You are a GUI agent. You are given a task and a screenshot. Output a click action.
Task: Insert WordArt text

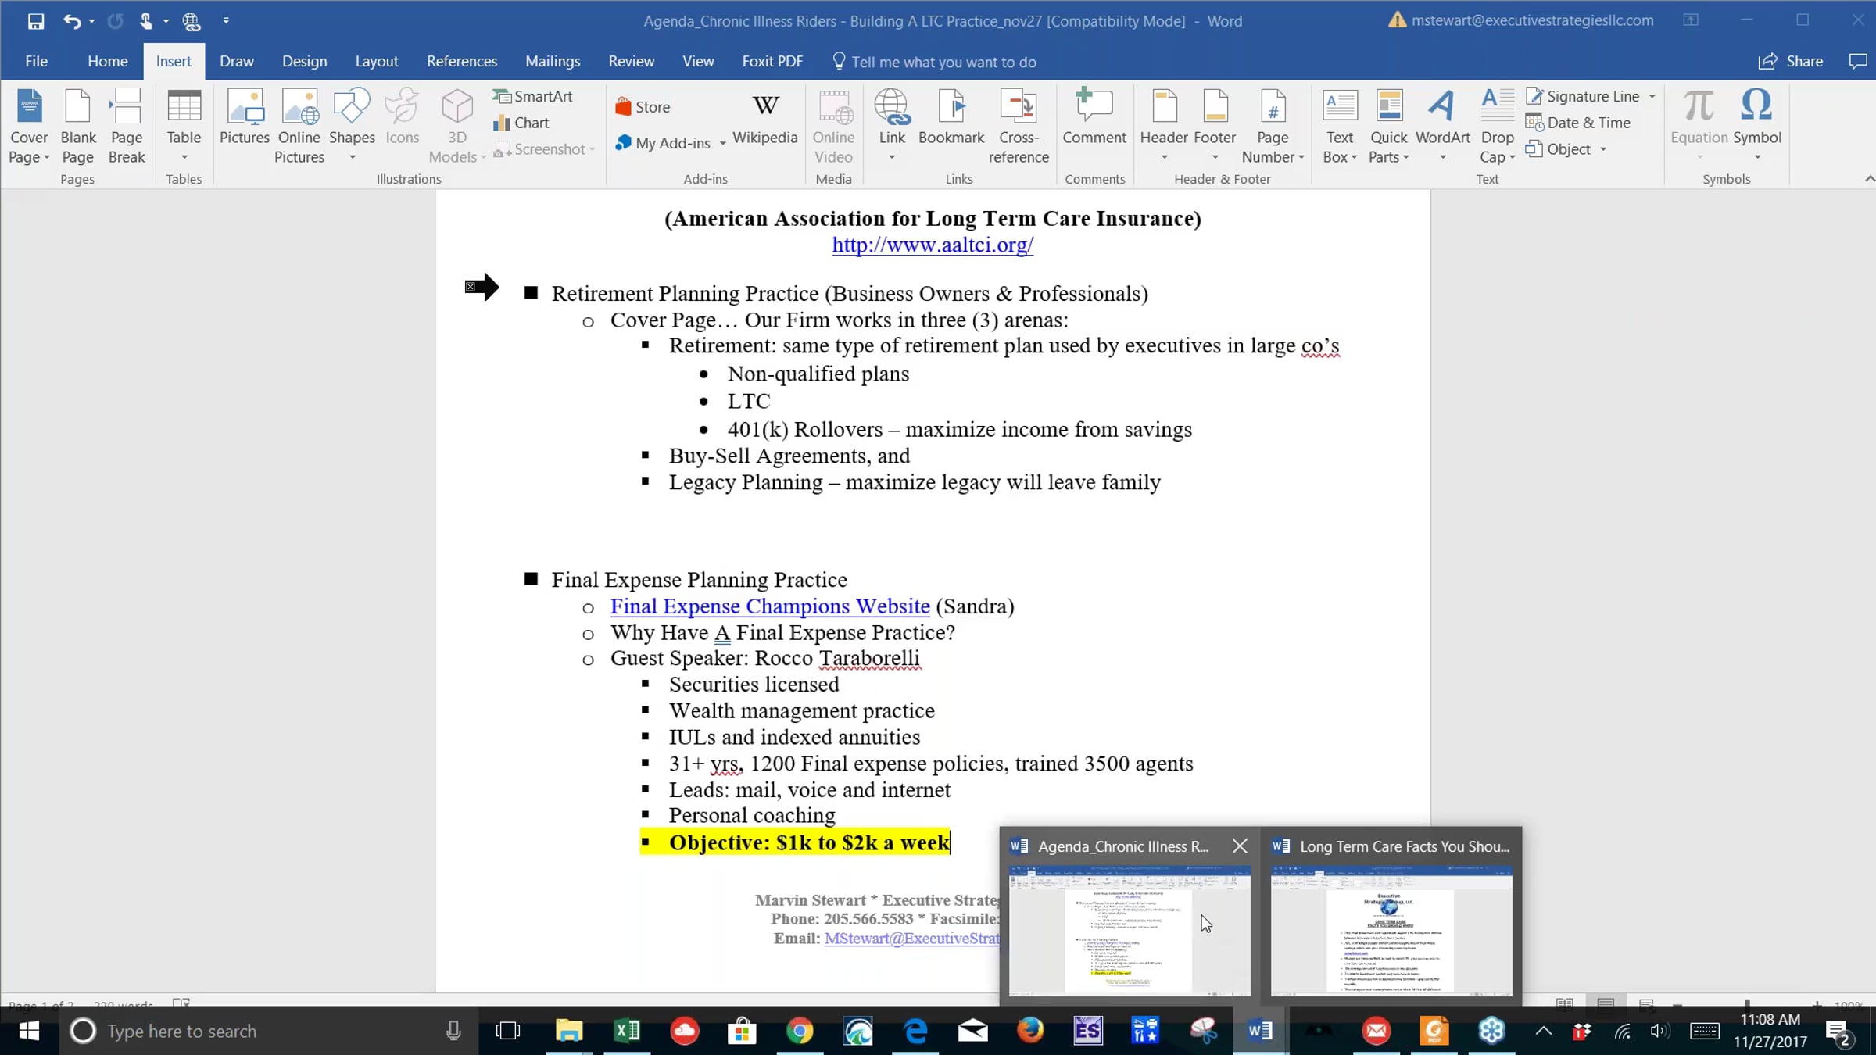tap(1443, 127)
